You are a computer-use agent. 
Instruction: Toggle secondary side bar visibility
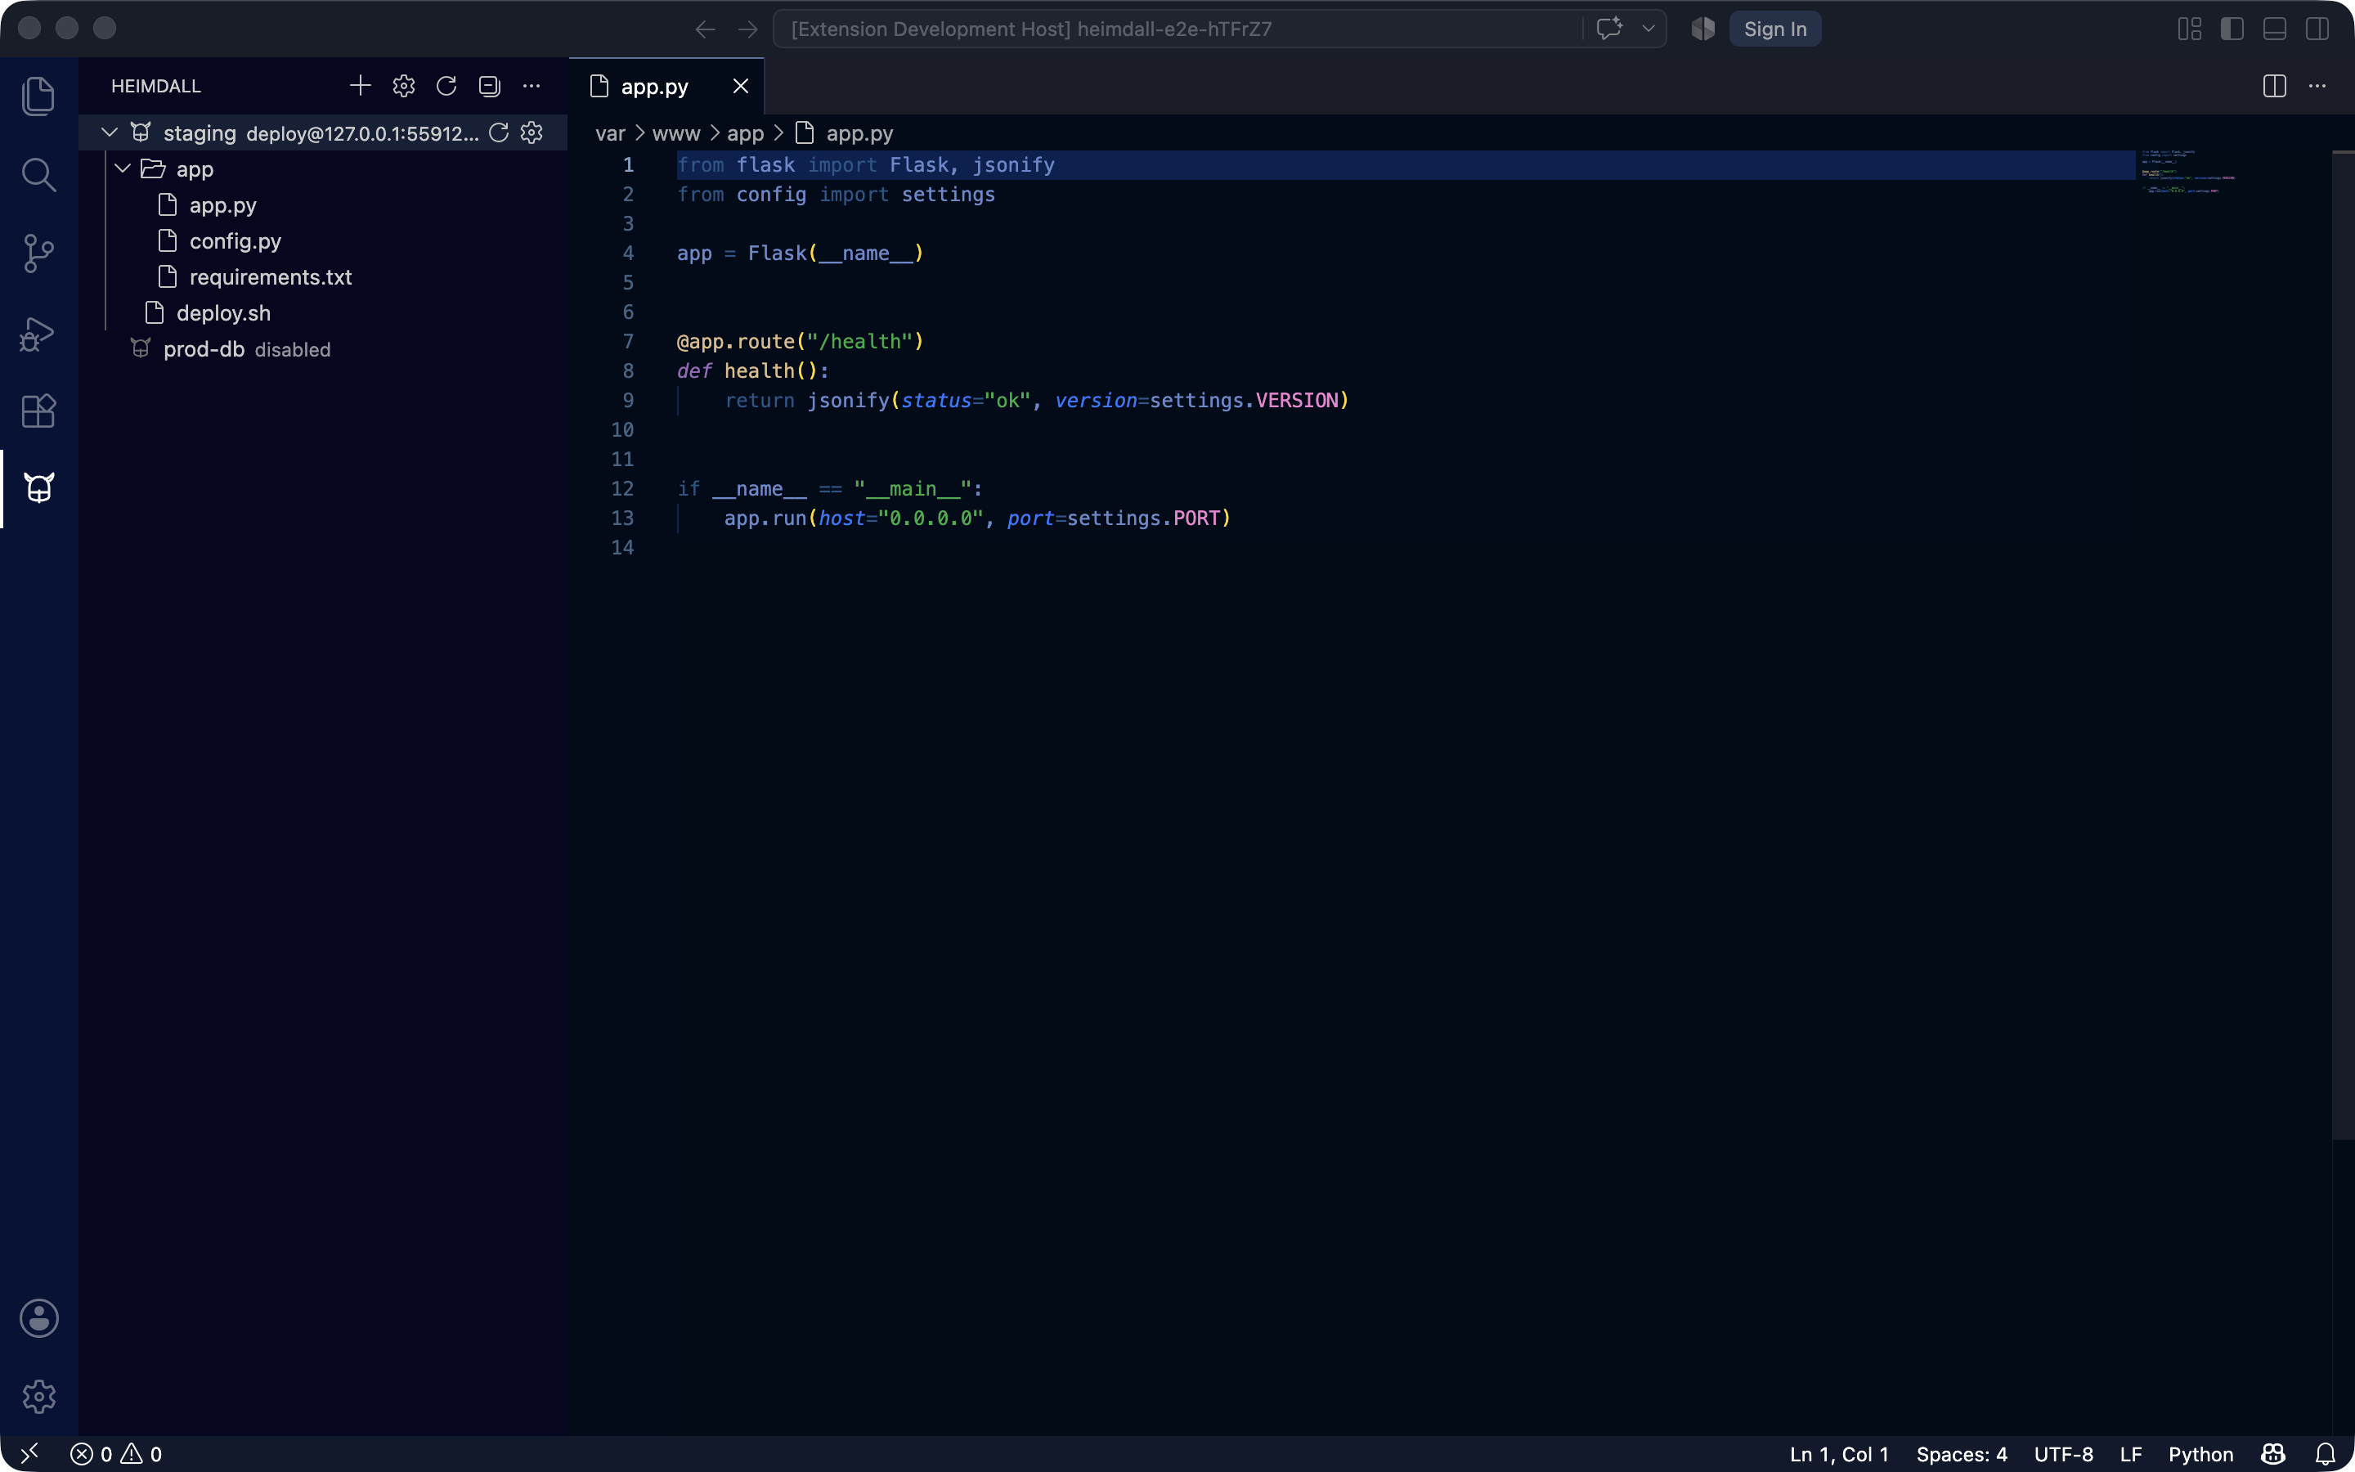coord(2317,29)
